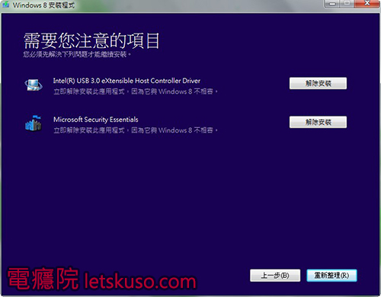Click the 需要您注意的項目 heading
The image size is (381, 297).
click(91, 40)
